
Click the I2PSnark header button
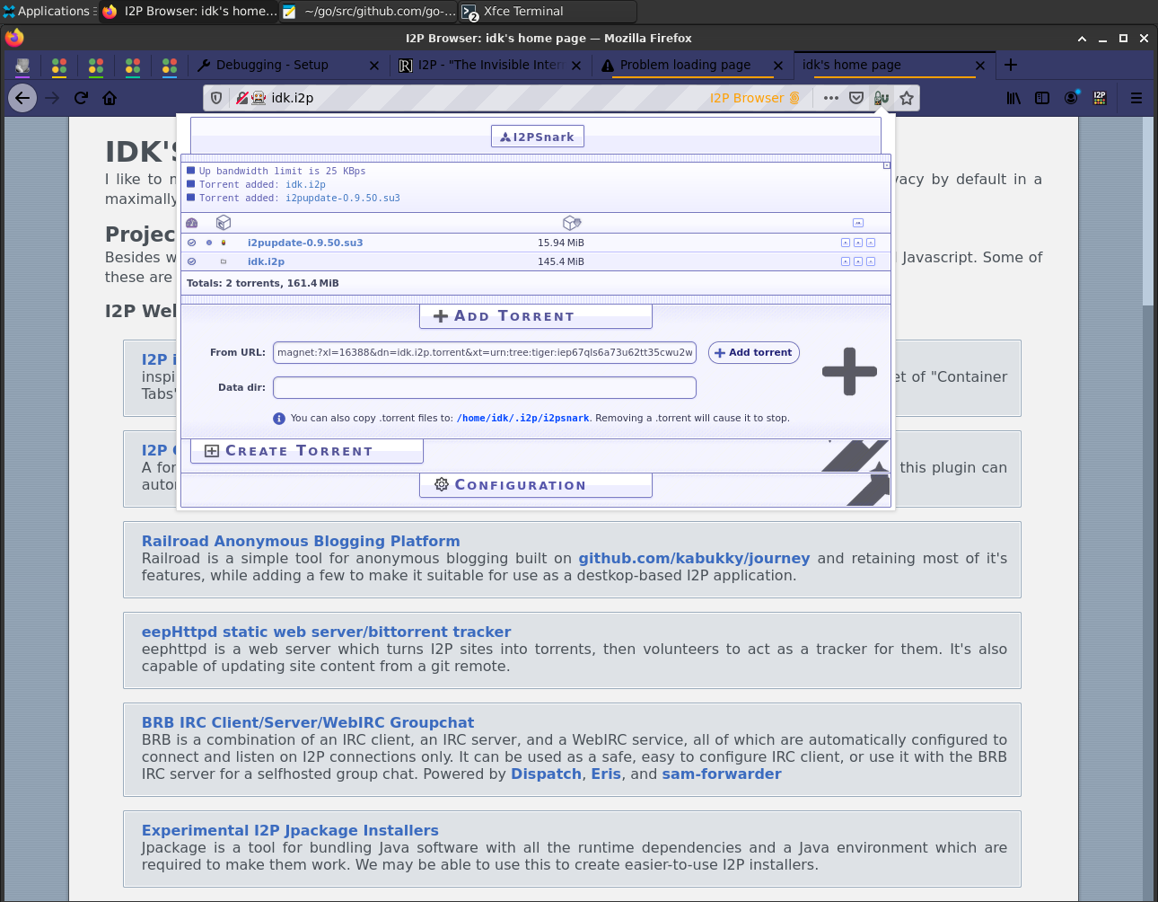(x=538, y=137)
